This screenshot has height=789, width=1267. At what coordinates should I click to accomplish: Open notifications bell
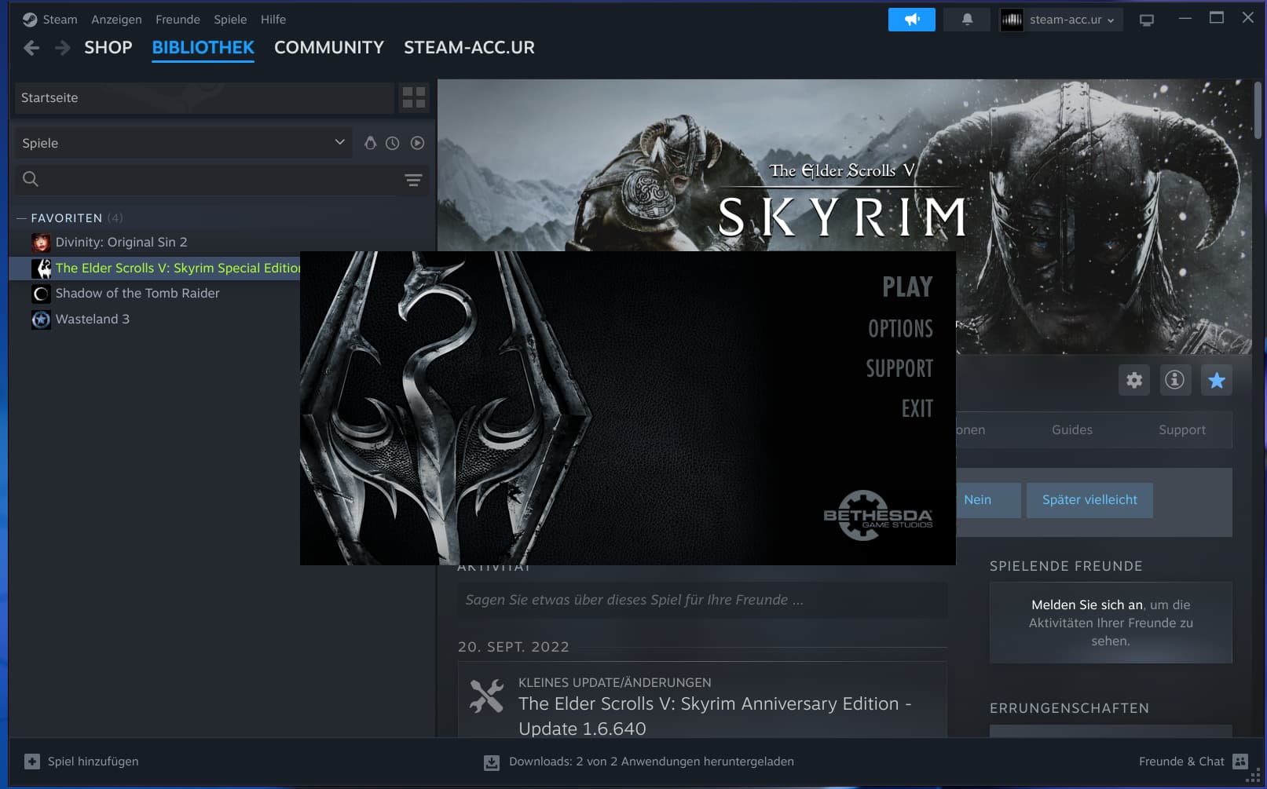pos(967,20)
